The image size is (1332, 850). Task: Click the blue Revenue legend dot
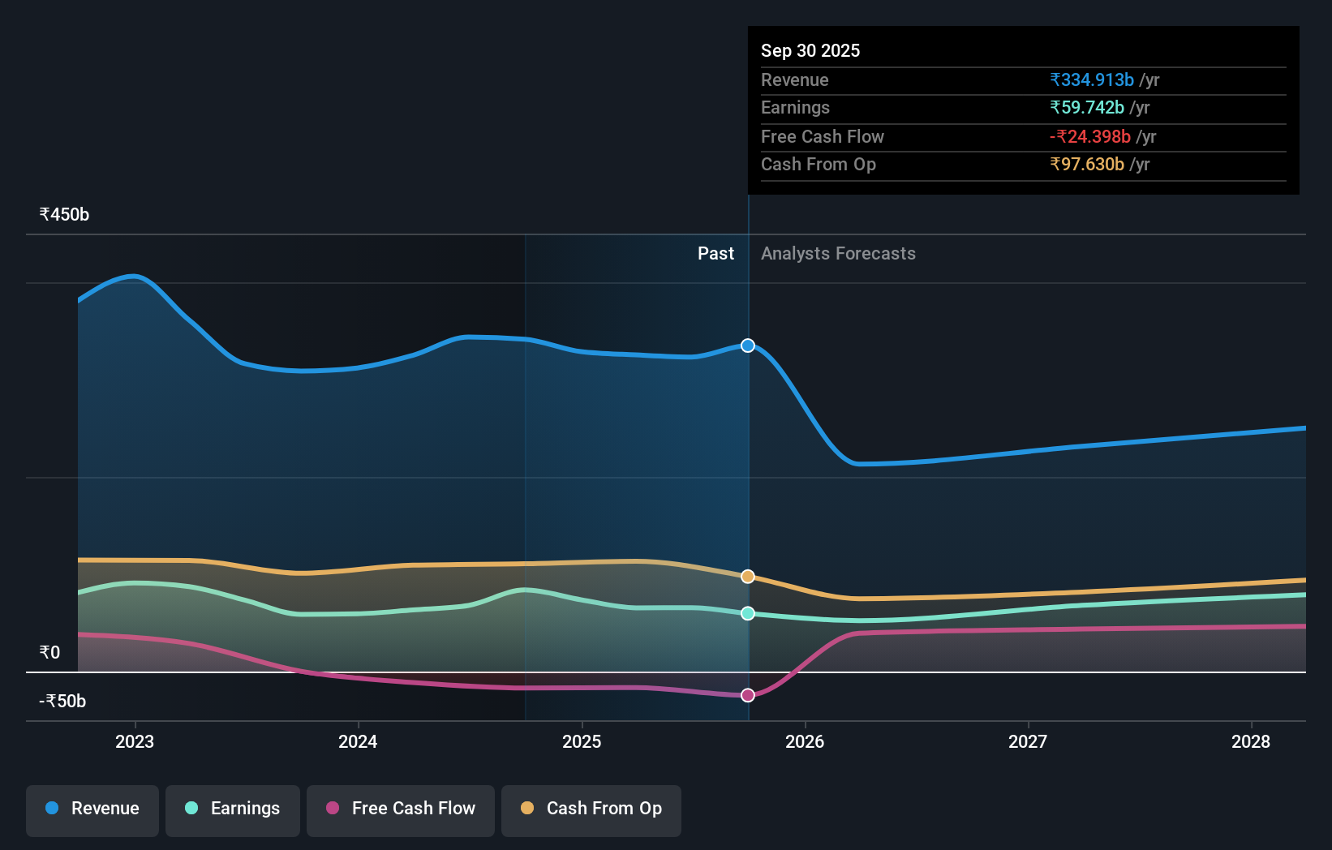click(52, 809)
